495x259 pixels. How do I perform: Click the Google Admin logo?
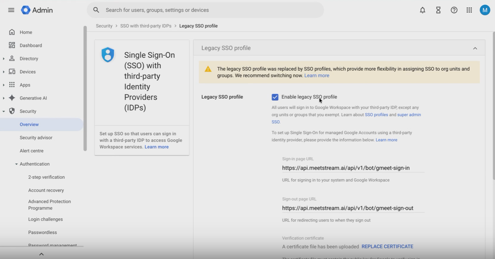coord(37,10)
